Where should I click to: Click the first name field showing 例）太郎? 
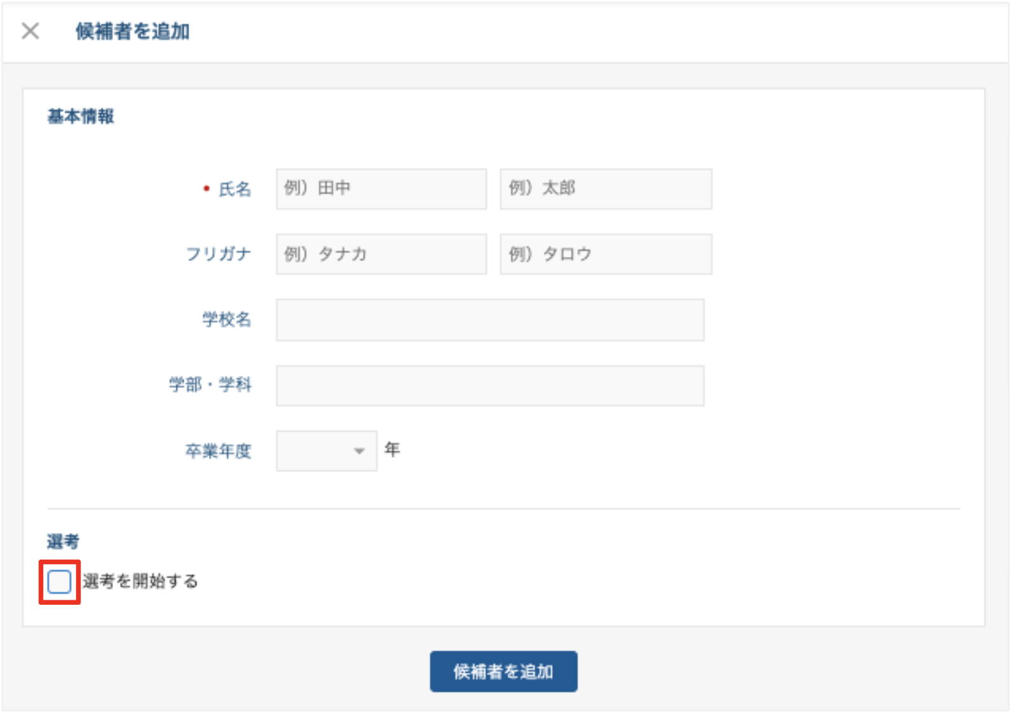pos(605,188)
